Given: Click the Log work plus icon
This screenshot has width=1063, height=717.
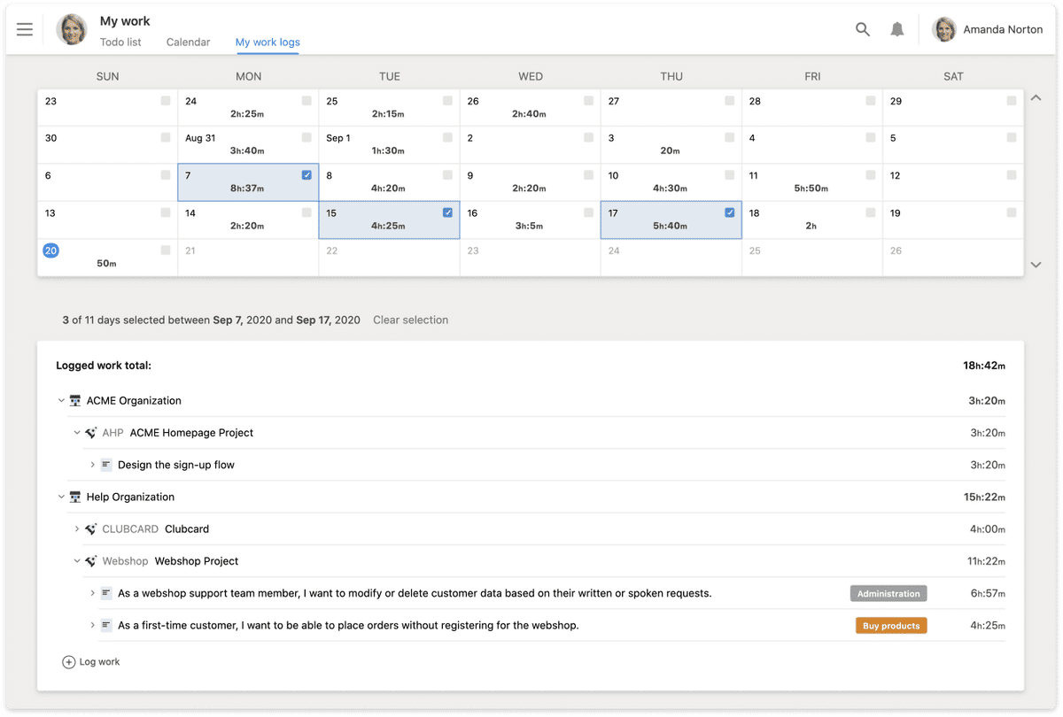Looking at the screenshot, I should click(x=68, y=662).
